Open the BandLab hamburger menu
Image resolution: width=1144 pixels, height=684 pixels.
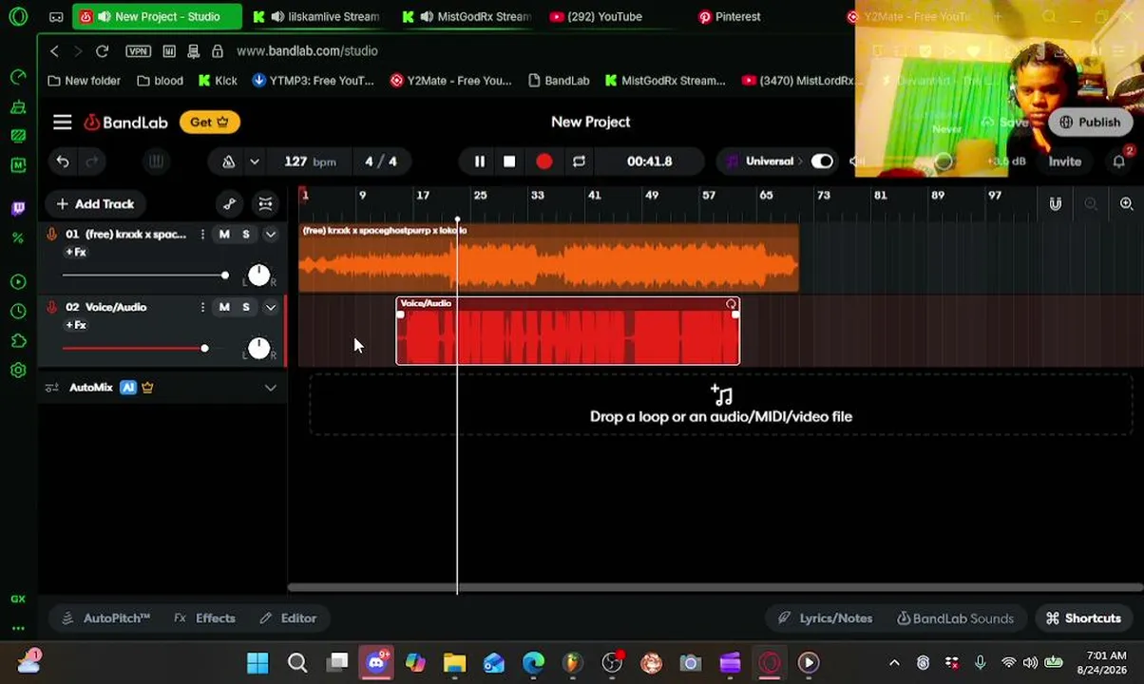pos(63,122)
